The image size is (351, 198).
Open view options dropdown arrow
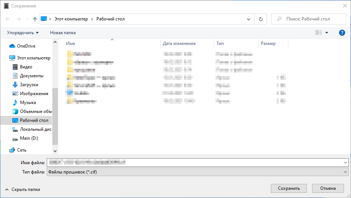pyautogui.click(x=327, y=33)
